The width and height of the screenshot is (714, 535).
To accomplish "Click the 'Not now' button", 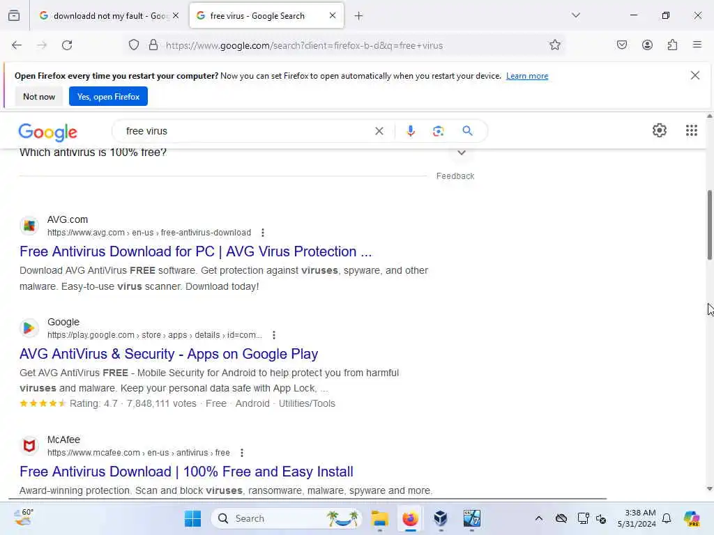I will (x=39, y=96).
